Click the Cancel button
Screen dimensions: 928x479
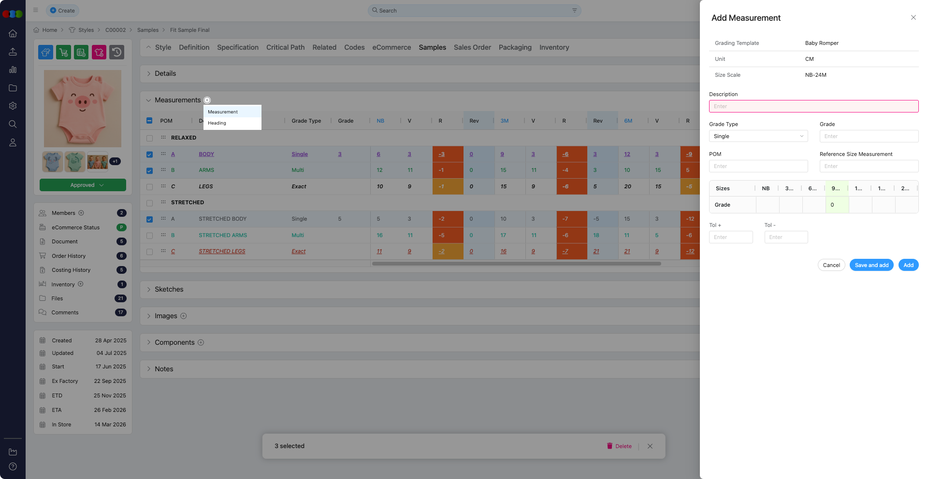click(831, 265)
